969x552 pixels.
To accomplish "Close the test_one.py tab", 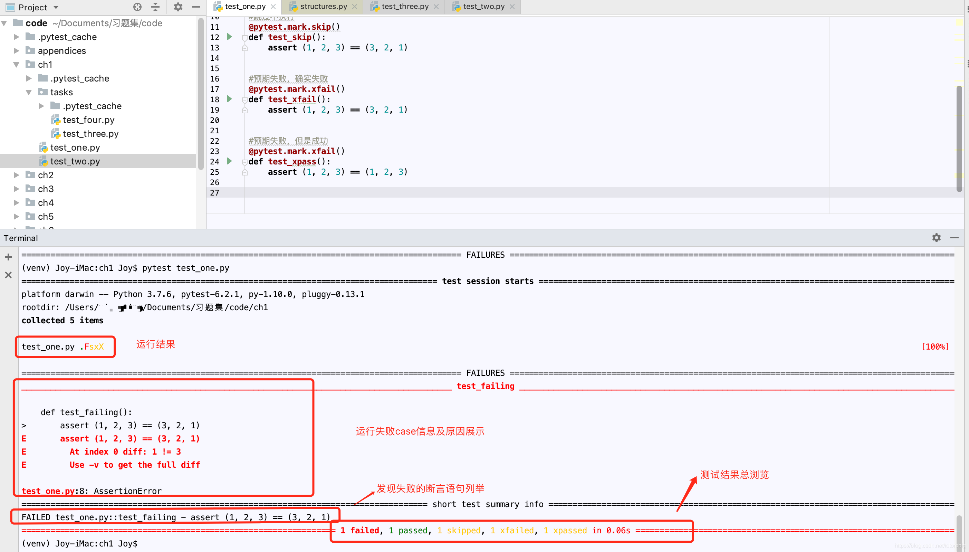I will [273, 7].
